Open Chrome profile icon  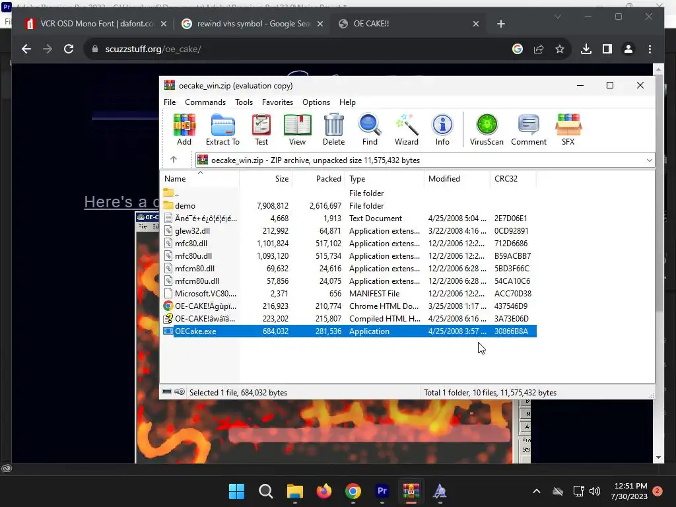[628, 49]
